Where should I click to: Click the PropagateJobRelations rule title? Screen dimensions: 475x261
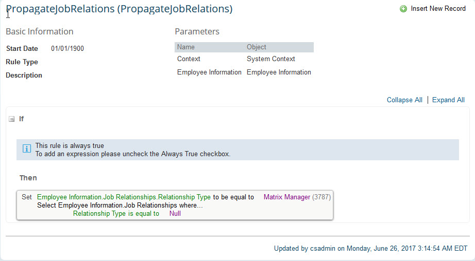click(119, 9)
